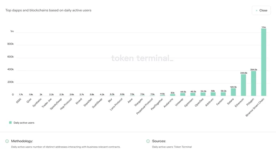Select the Polygon bar in chart
The height and width of the screenshot is (154, 276).
coord(253,83)
